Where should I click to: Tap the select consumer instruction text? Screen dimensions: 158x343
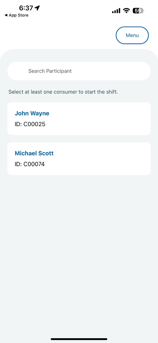(63, 92)
